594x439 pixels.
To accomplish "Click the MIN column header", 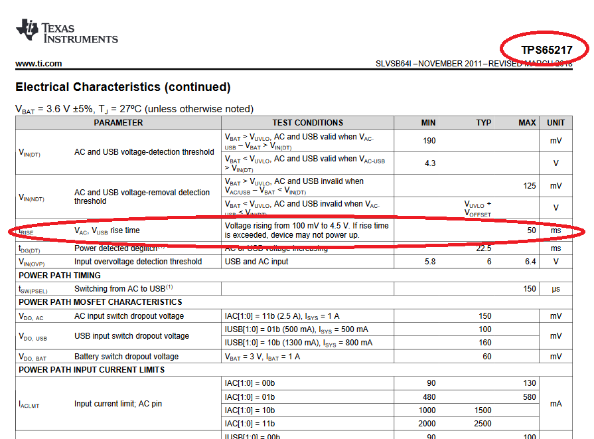I will pos(428,123).
